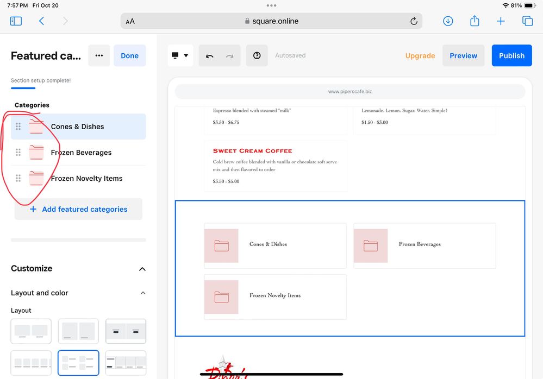Toggle the Safari sidebar icon
Image resolution: width=543 pixels, height=379 pixels.
[x=16, y=21]
